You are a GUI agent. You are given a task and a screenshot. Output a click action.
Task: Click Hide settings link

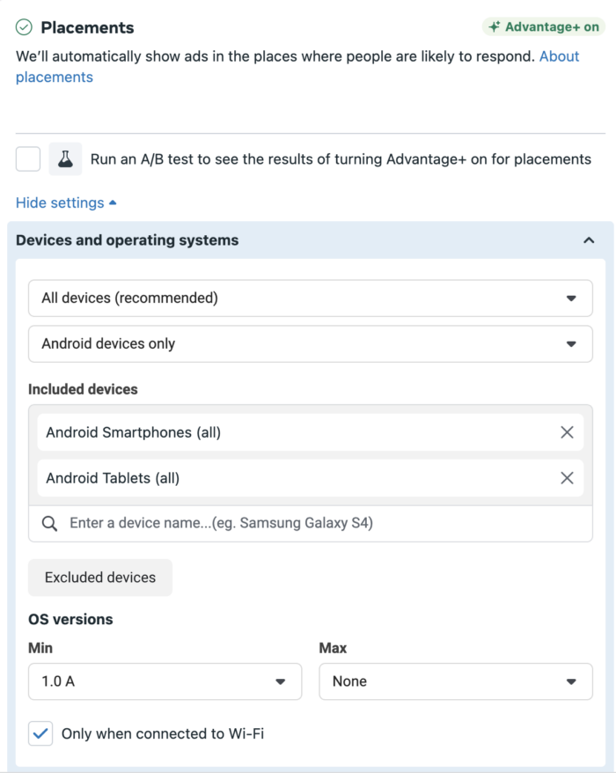(x=60, y=202)
